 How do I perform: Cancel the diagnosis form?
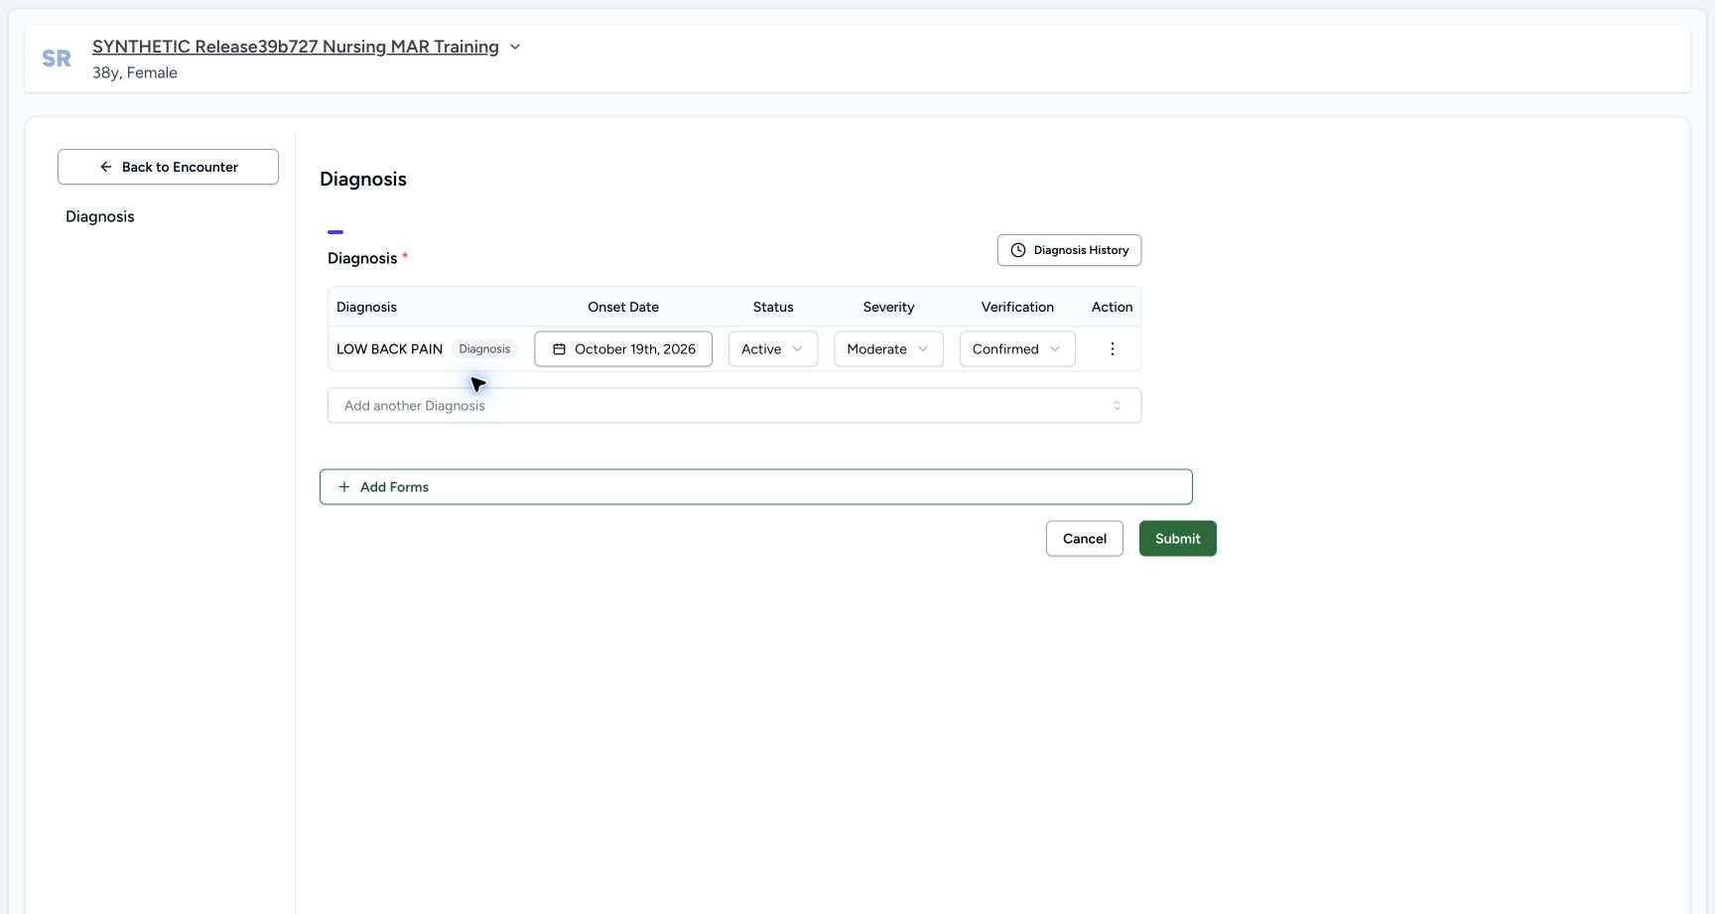pos(1084,539)
